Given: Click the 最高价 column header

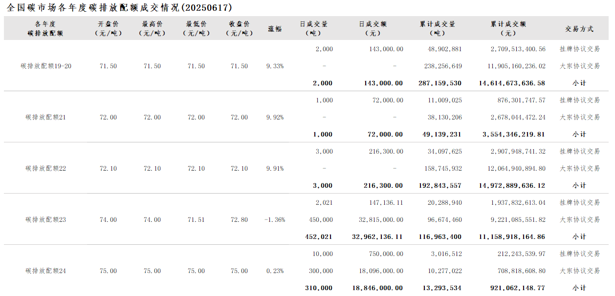Looking at the screenshot, I should pos(152,29).
